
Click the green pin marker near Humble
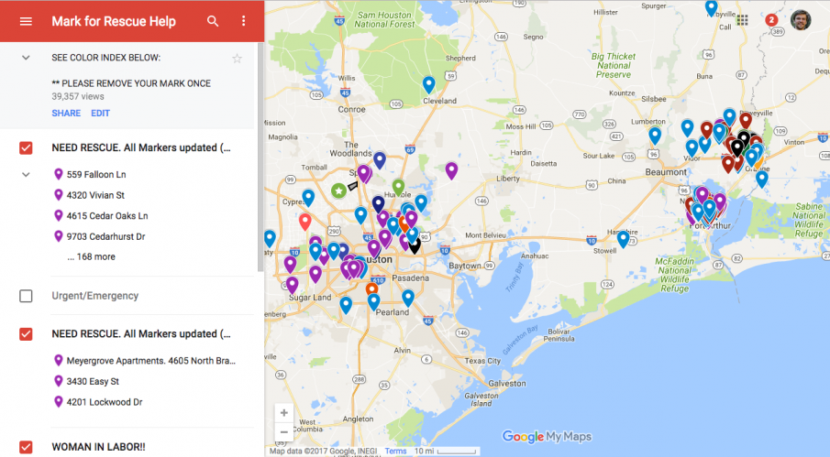pyautogui.click(x=399, y=187)
